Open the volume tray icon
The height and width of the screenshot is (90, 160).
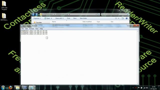tap(147, 88)
